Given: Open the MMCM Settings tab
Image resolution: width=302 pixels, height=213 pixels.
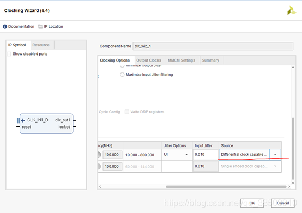Looking at the screenshot, I should 182,60.
